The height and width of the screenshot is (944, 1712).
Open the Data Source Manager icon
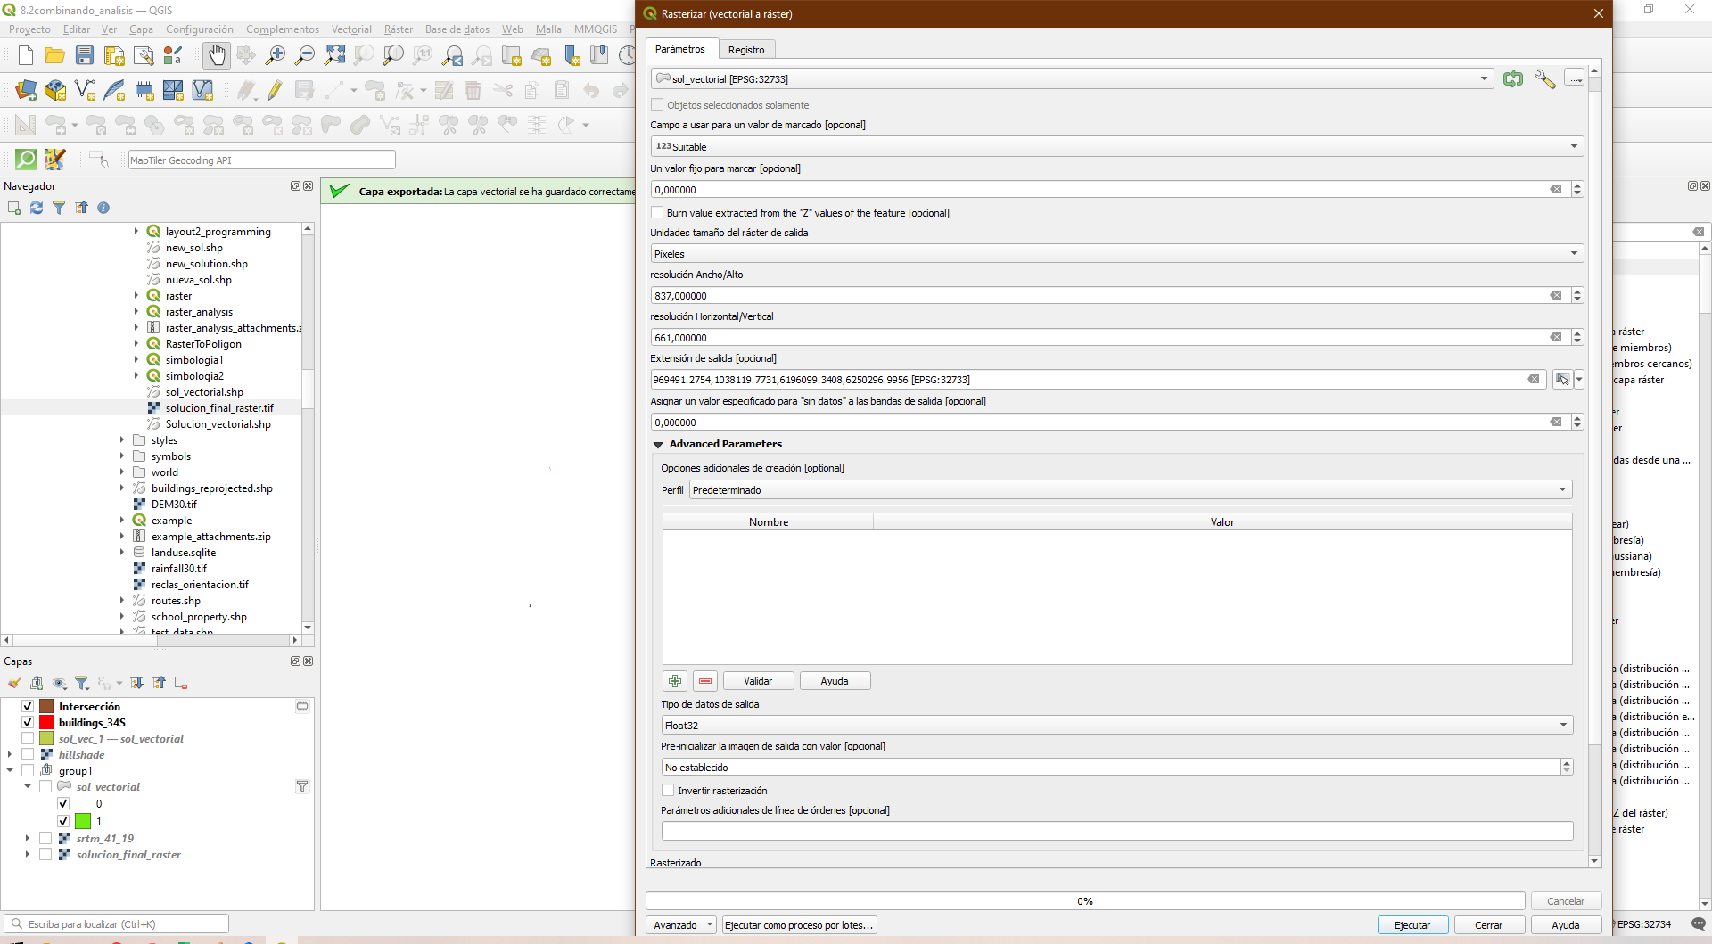pyautogui.click(x=26, y=90)
